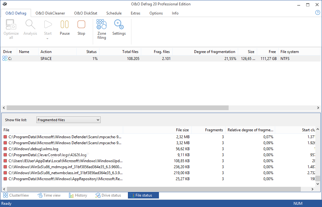Open the Info tab
Image resolution: width=322 pixels, height=207 pixels.
(175, 13)
